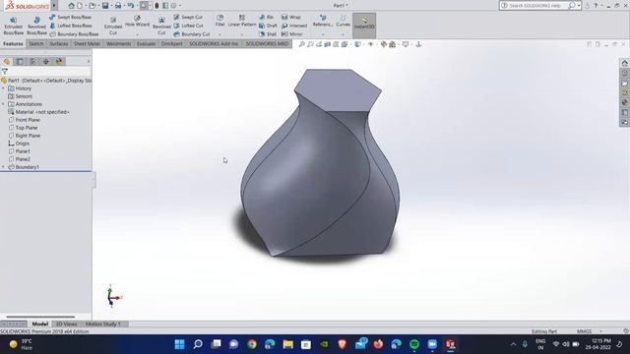Select the Extruded Cut tool
This screenshot has height=354, width=630.
pos(113,27)
